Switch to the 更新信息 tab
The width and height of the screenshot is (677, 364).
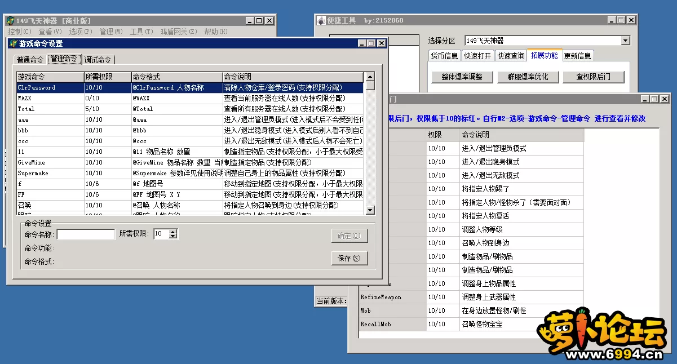(x=578, y=56)
